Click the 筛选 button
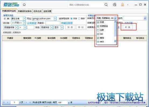The height and width of the screenshot is (107, 149). click(x=70, y=27)
